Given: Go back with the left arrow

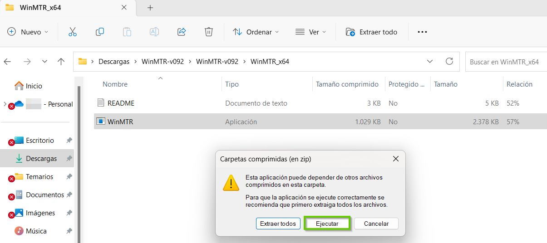Looking at the screenshot, I should [8, 62].
